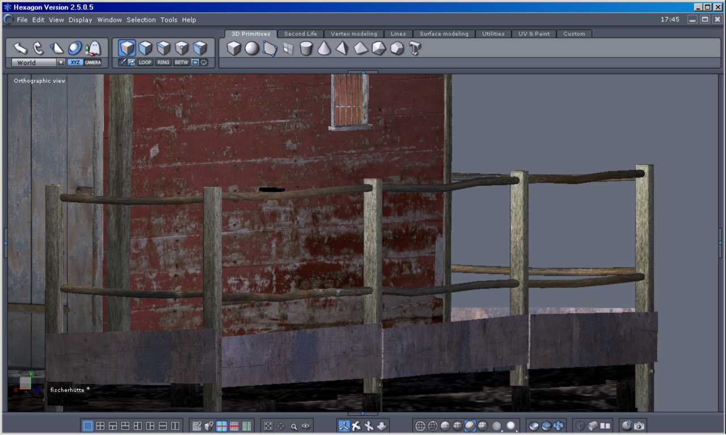
Task: Click the RING selection button
Action: click(163, 62)
